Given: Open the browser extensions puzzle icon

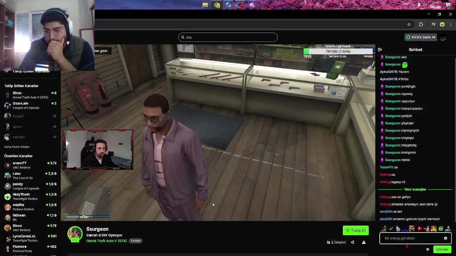Looking at the screenshot, I should tap(421, 24).
